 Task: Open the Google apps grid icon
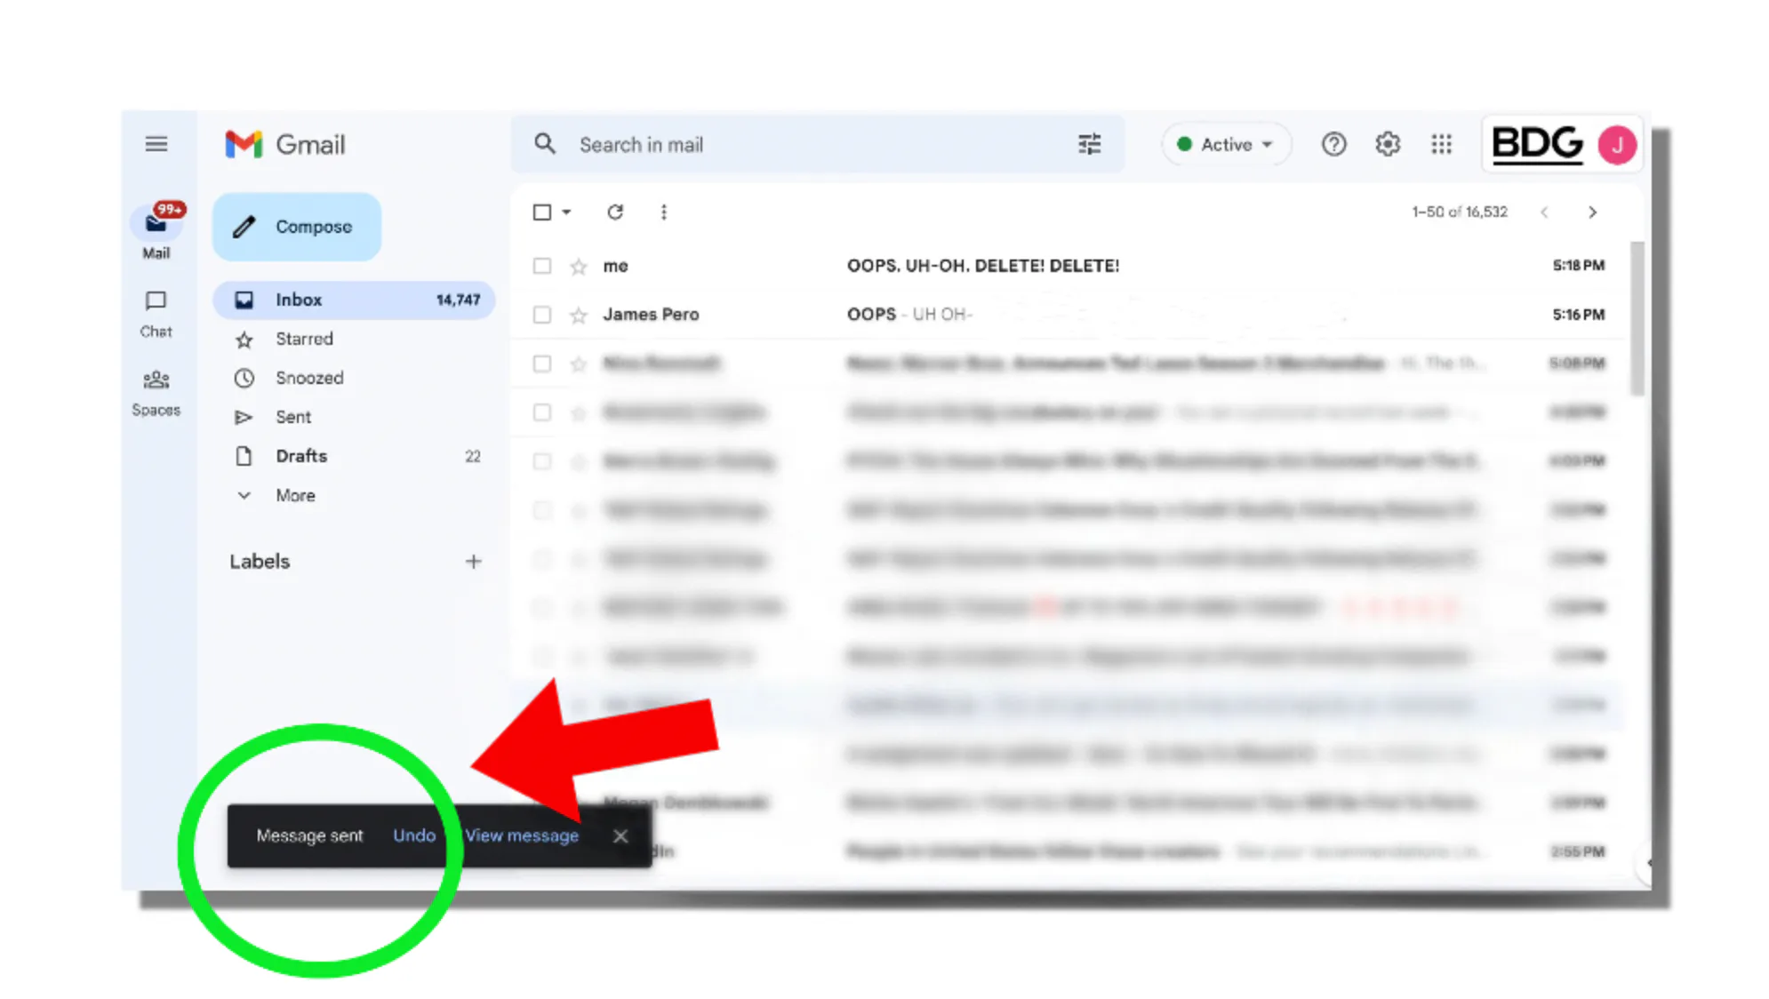coord(1441,144)
